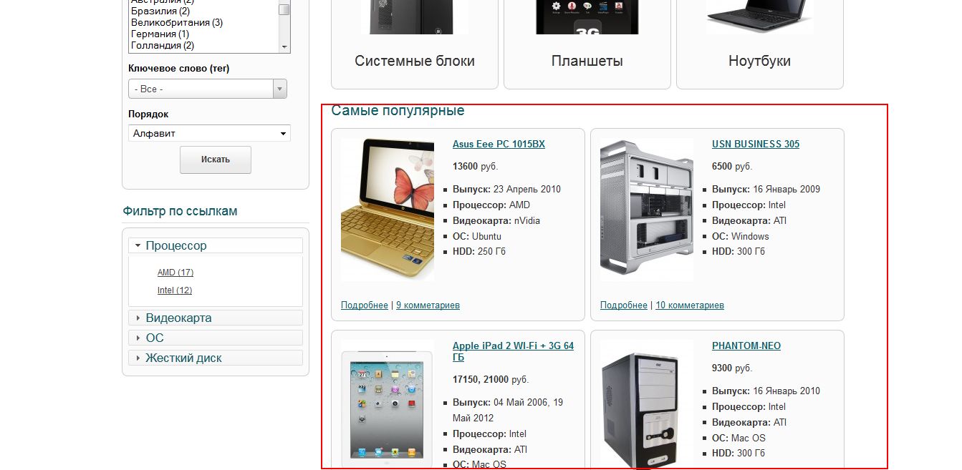Select Бразилия (2) in the country list
The width and height of the screenshot is (962, 470).
[x=160, y=11]
